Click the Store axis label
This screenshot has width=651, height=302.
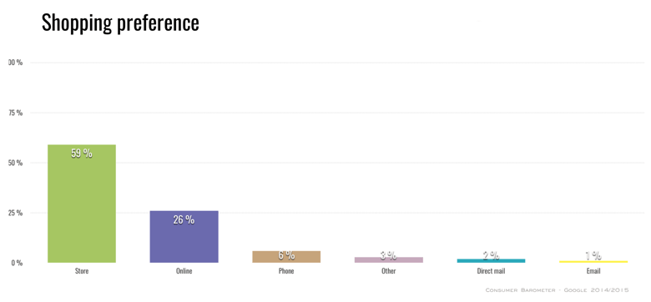click(82, 271)
